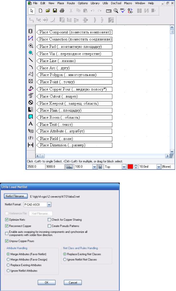Select the Place Connection tool
176x291 pixels.
click(x=31, y=38)
